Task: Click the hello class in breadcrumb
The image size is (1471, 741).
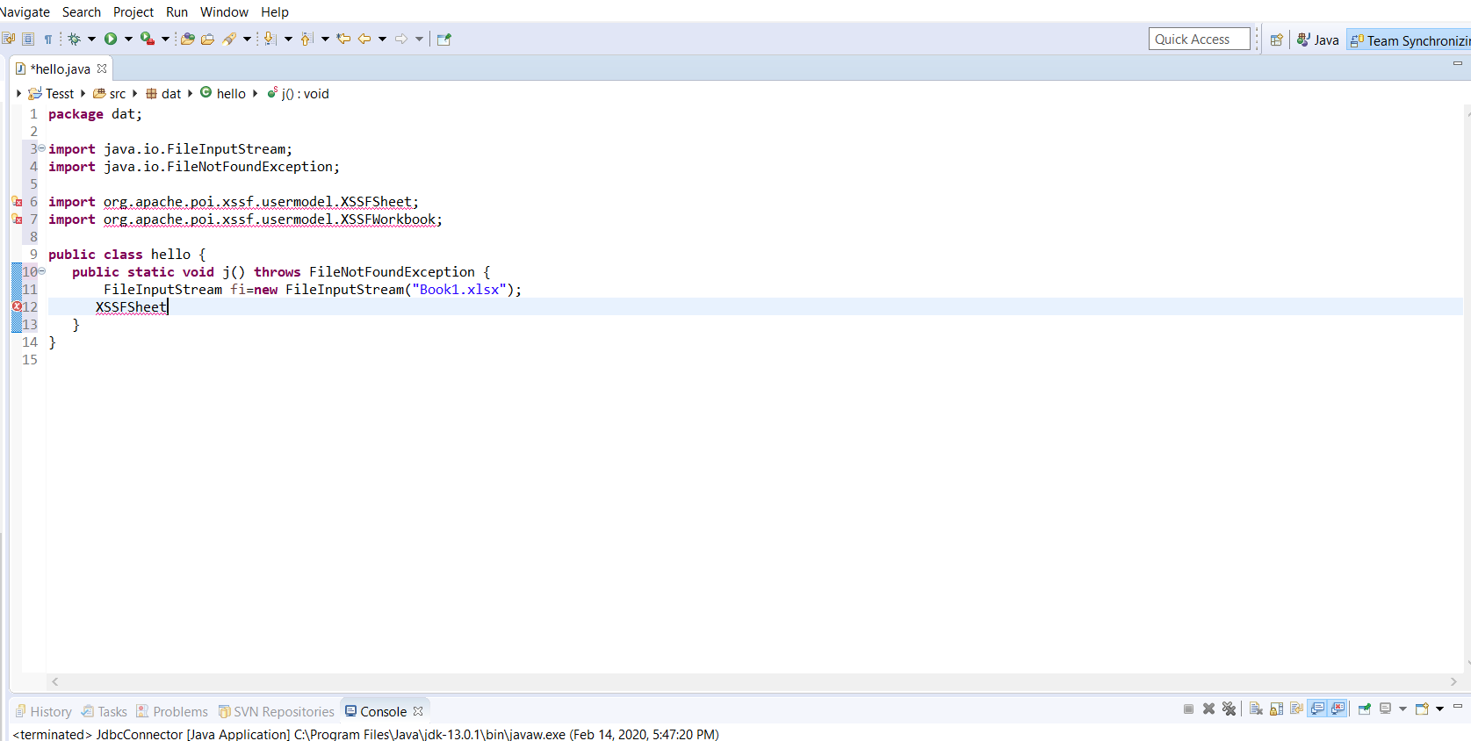Action: coord(230,94)
